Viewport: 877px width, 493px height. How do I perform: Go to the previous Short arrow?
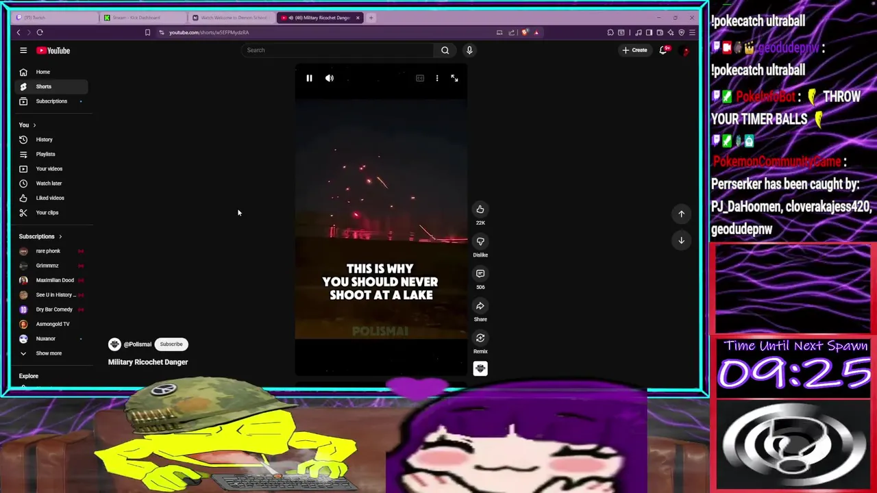[681, 214]
